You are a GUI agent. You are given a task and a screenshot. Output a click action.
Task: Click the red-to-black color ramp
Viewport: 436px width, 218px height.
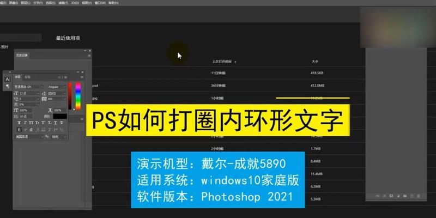(70, 96)
